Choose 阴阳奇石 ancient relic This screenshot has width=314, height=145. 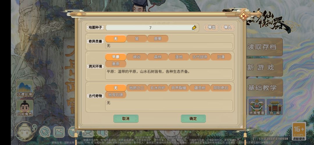pyautogui.click(x=221, y=88)
